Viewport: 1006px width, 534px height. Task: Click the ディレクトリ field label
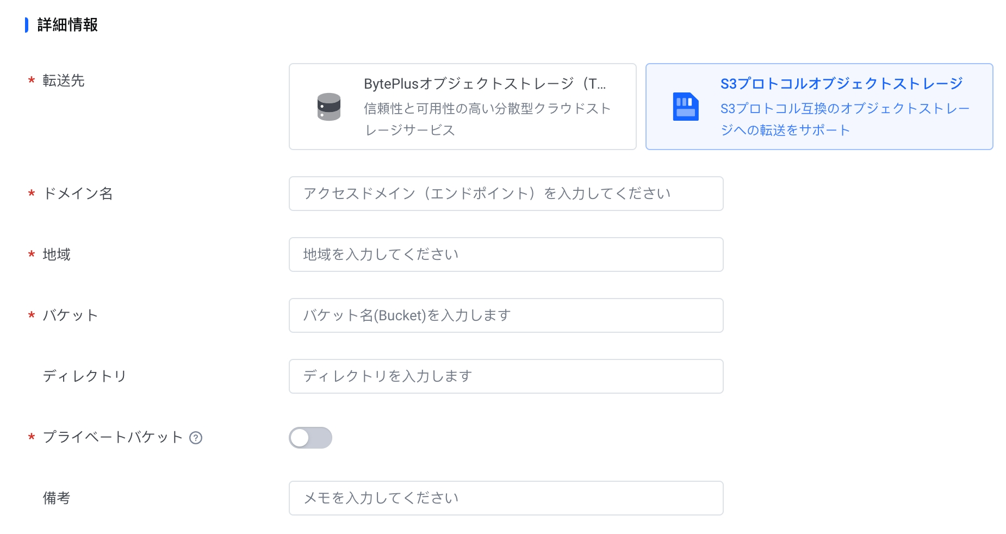coord(85,376)
